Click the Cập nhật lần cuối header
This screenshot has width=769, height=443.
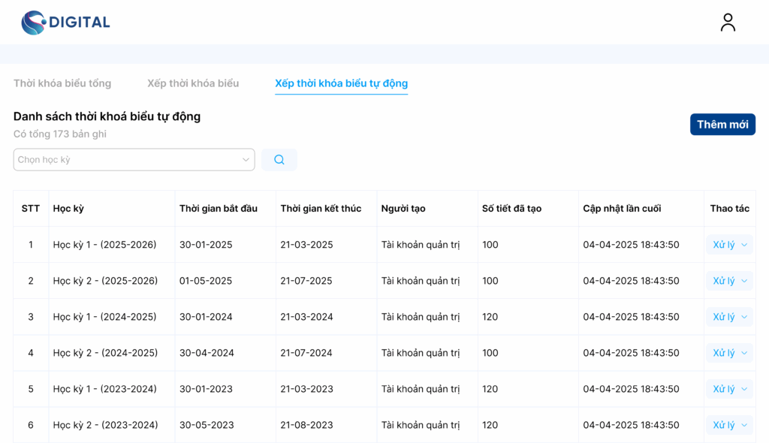[622, 209]
